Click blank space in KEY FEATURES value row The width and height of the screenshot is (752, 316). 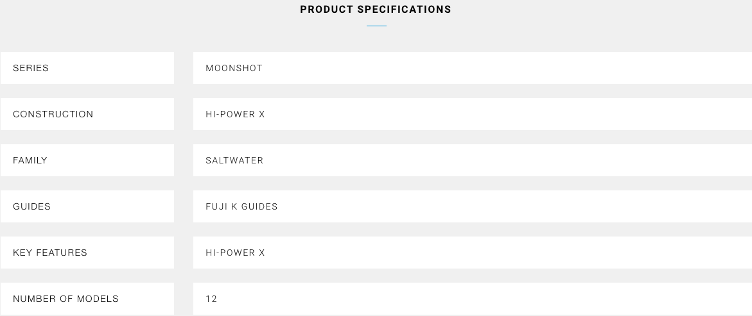click(509, 253)
